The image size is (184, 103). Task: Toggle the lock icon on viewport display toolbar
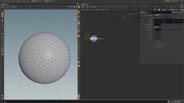coord(79,17)
